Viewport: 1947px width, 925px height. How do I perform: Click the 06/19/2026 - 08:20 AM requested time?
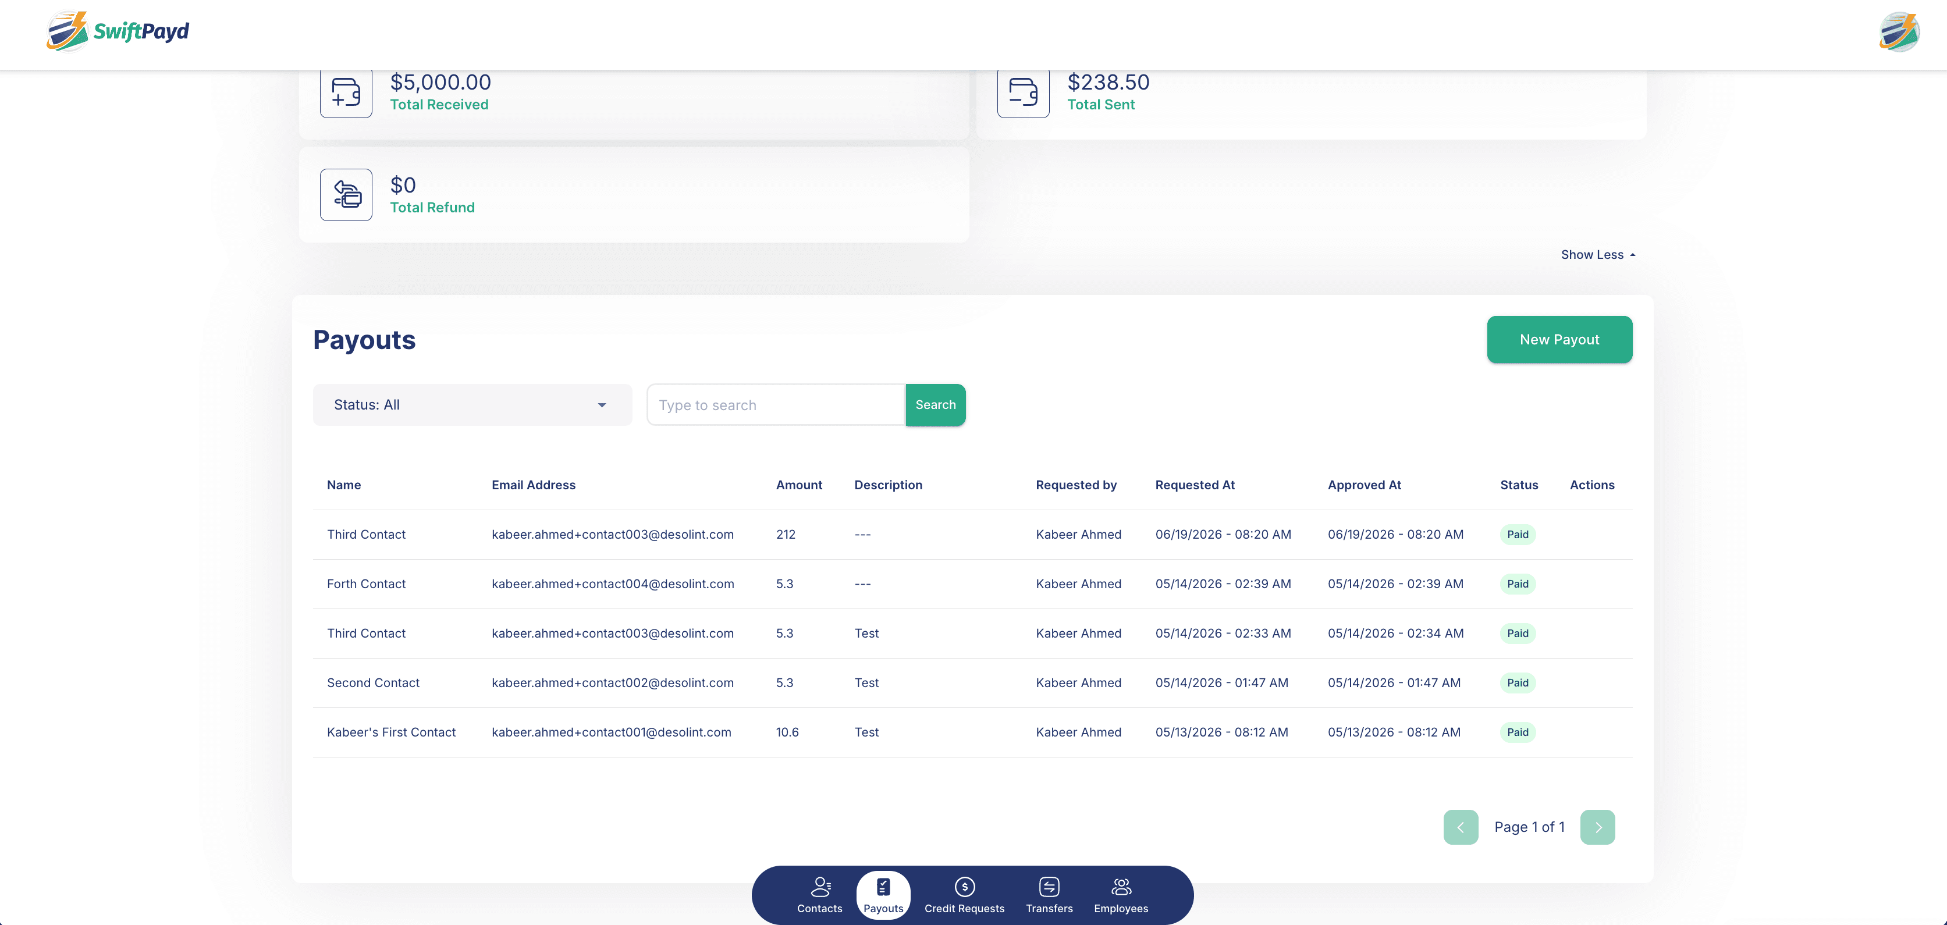(1223, 534)
